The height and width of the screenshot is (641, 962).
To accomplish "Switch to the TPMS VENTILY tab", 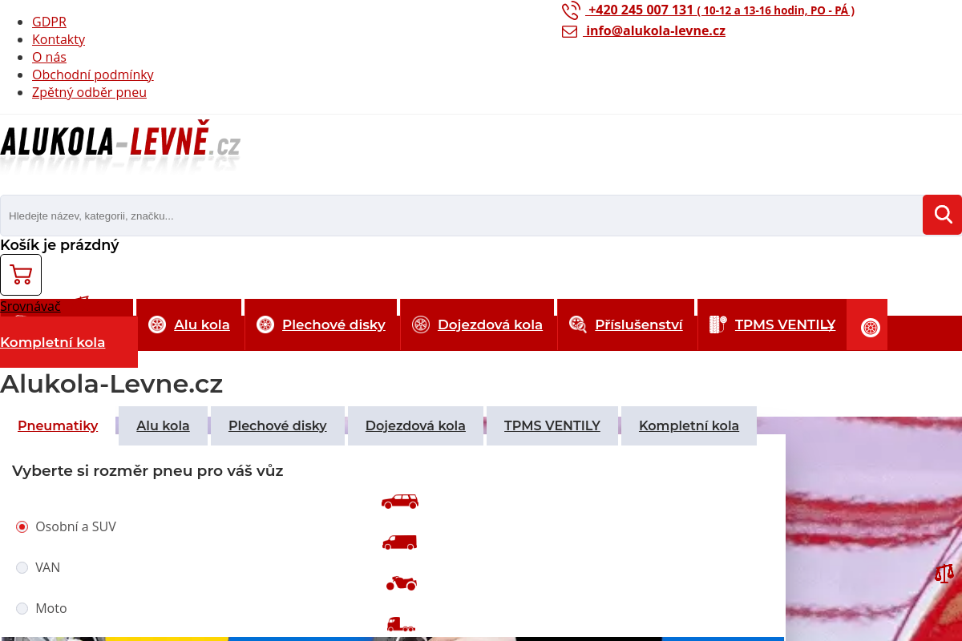I will [x=552, y=425].
